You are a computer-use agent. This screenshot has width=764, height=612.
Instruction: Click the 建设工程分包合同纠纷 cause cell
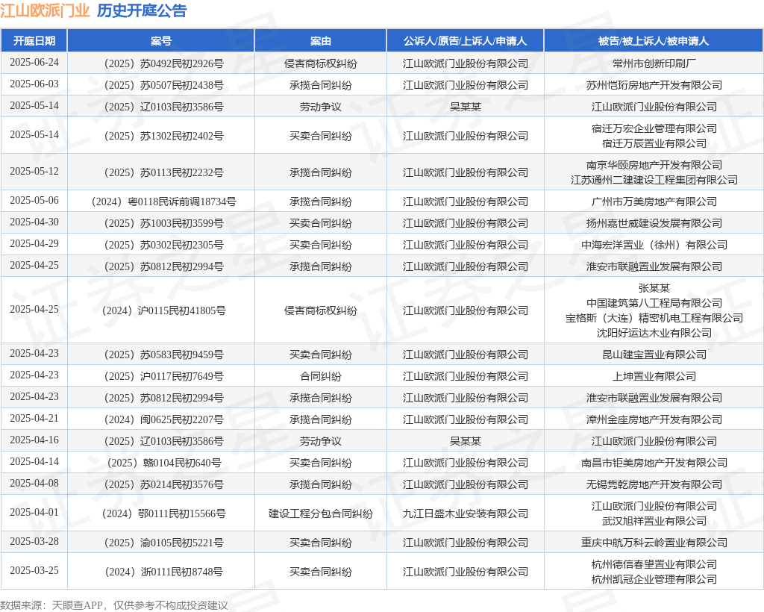coord(321,513)
